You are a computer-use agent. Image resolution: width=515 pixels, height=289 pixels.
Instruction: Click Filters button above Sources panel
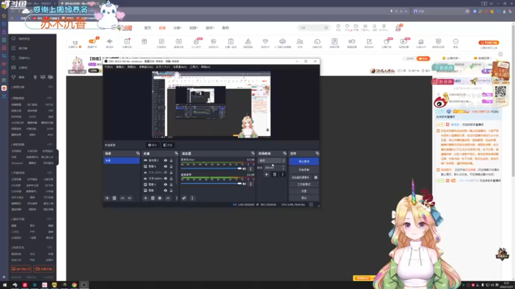pyautogui.click(x=168, y=145)
